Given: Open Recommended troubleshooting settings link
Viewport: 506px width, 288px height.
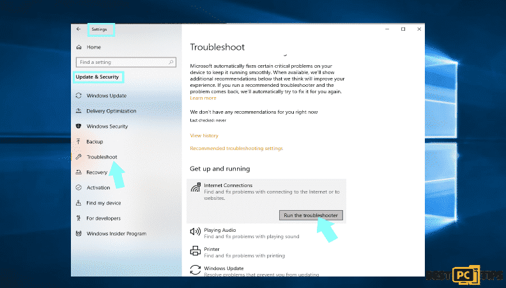Looking at the screenshot, I should (236, 148).
